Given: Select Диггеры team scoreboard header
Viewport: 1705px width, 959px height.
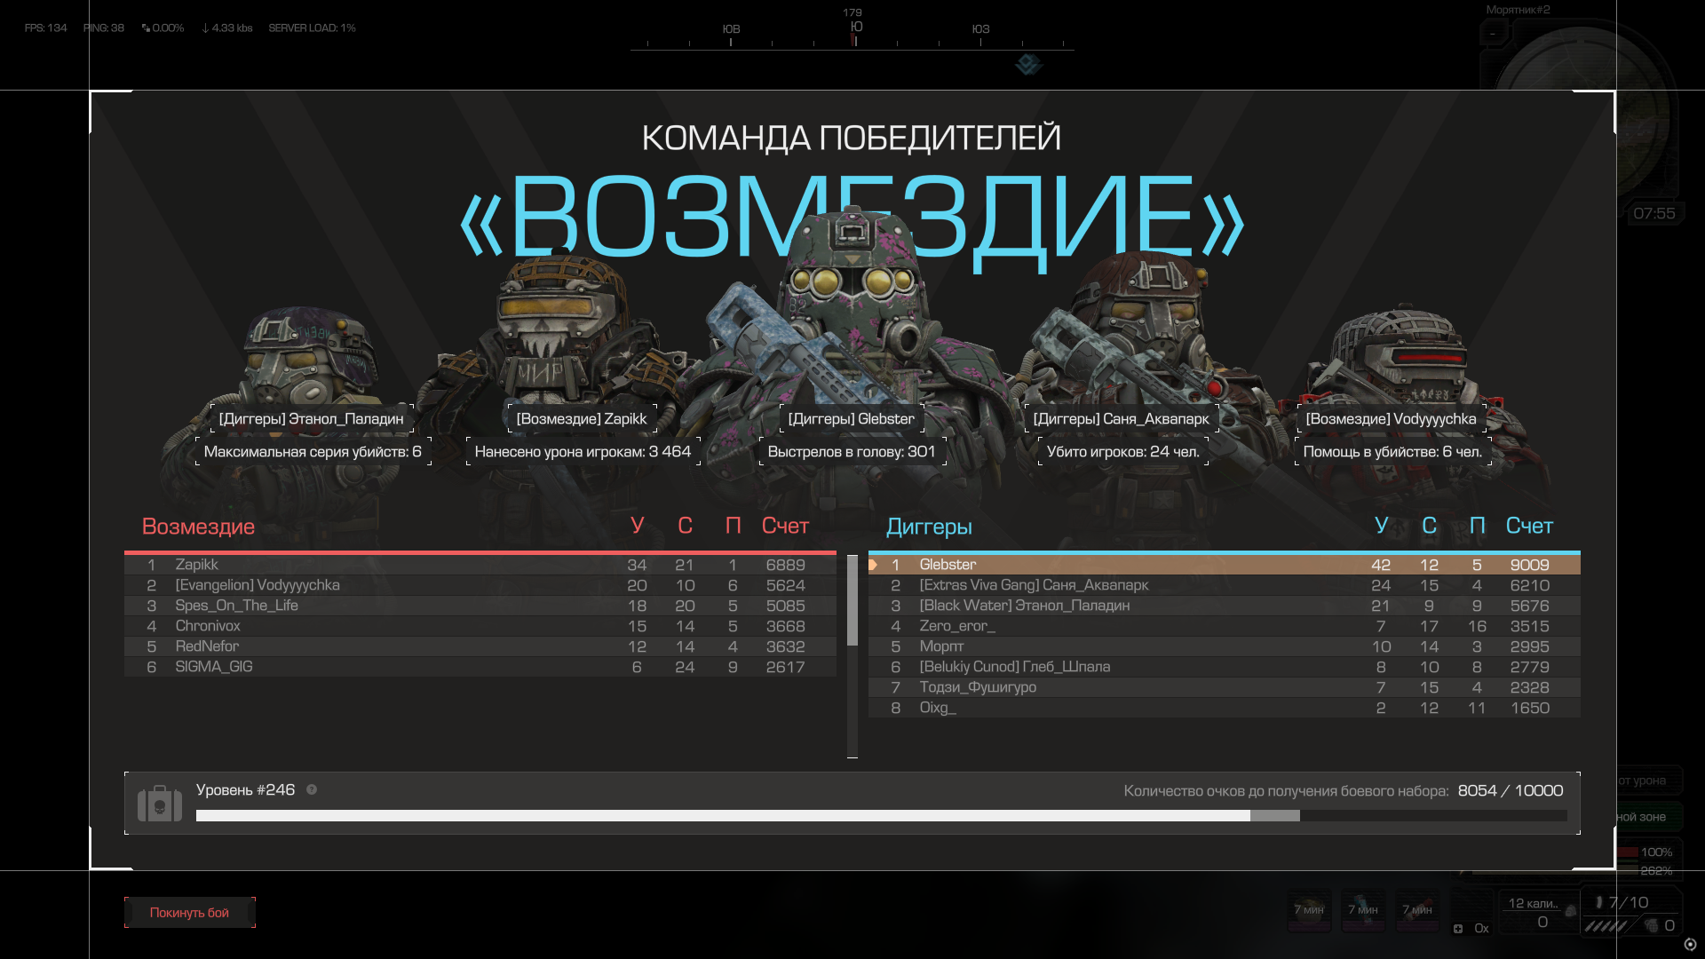Looking at the screenshot, I should (929, 527).
